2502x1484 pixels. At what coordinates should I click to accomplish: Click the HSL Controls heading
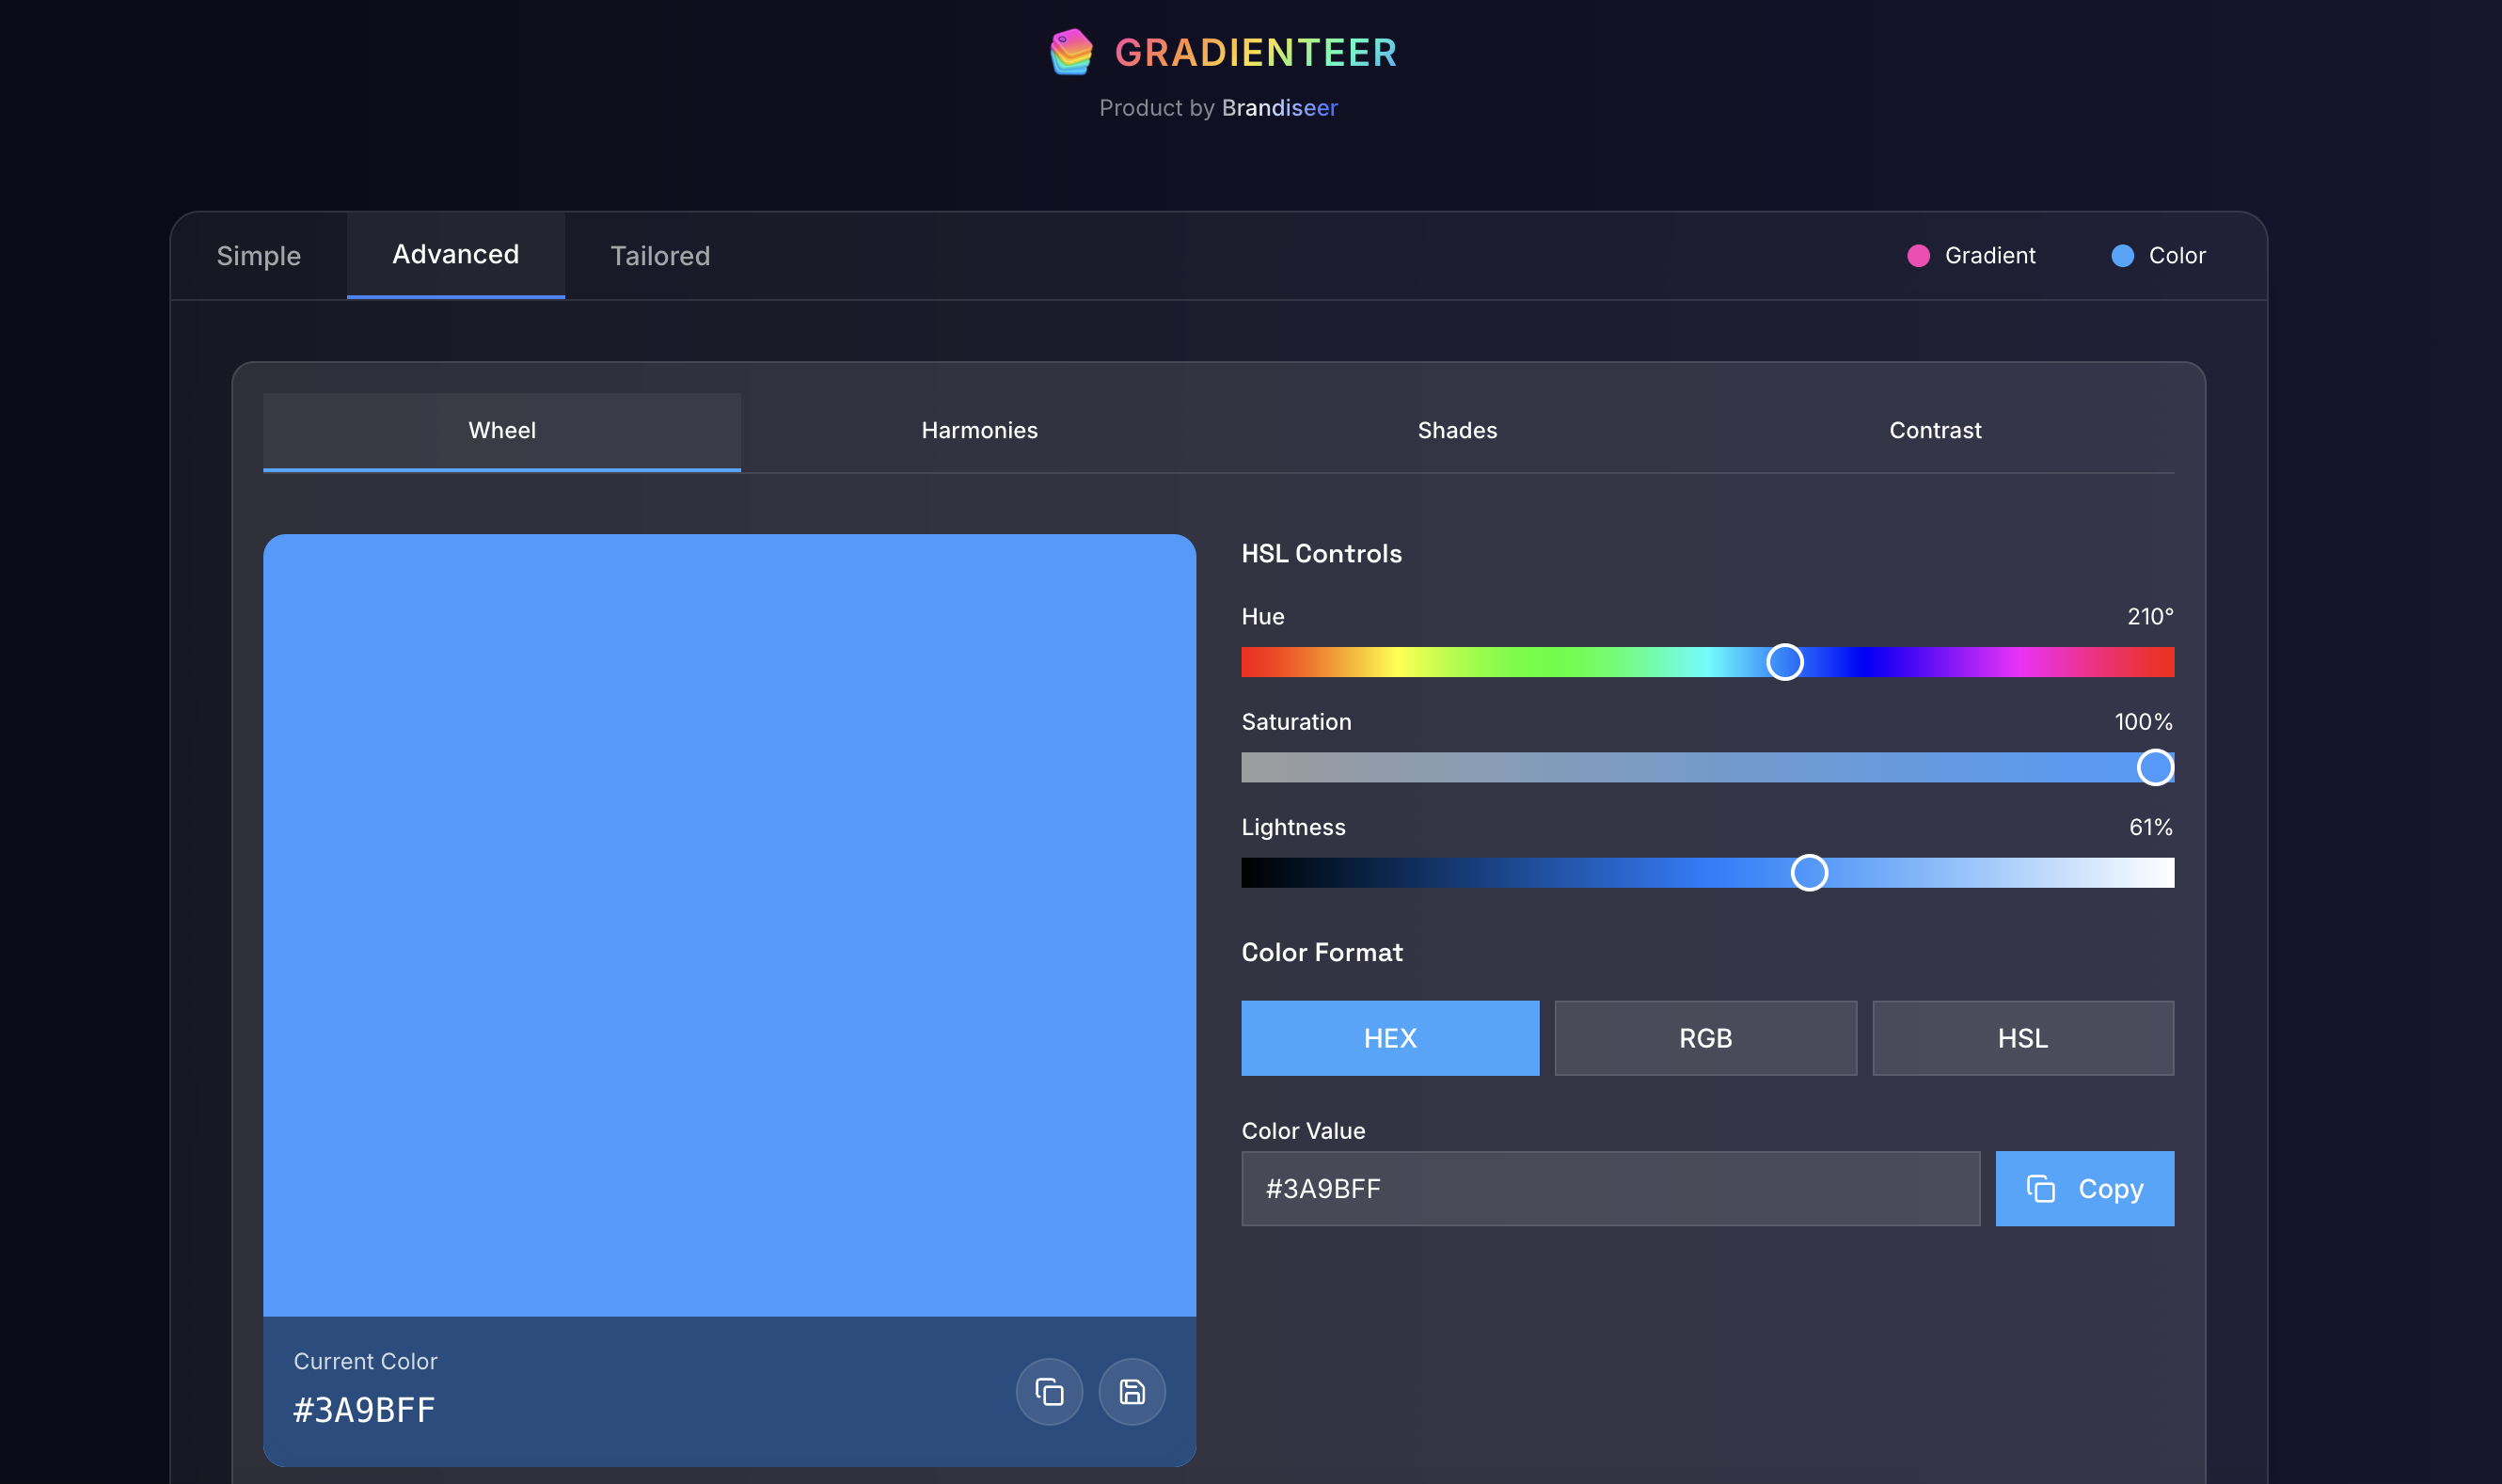(1322, 554)
